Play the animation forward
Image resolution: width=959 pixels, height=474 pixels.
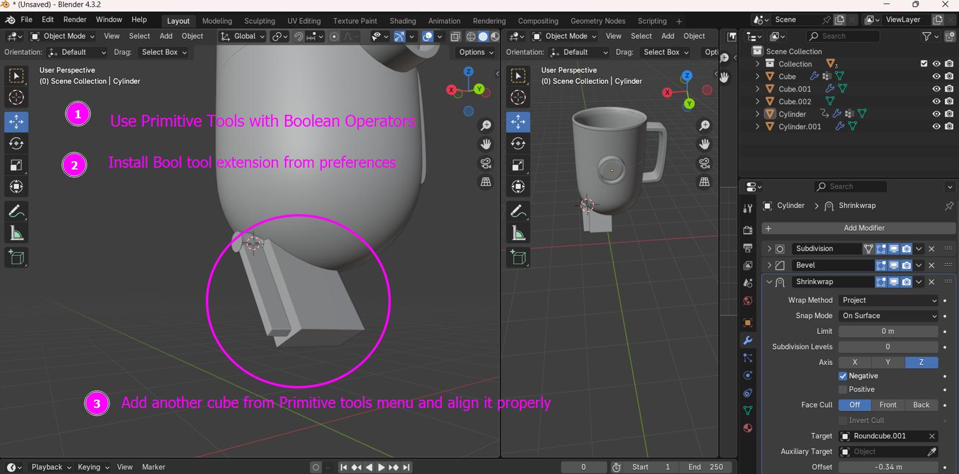coord(381,467)
